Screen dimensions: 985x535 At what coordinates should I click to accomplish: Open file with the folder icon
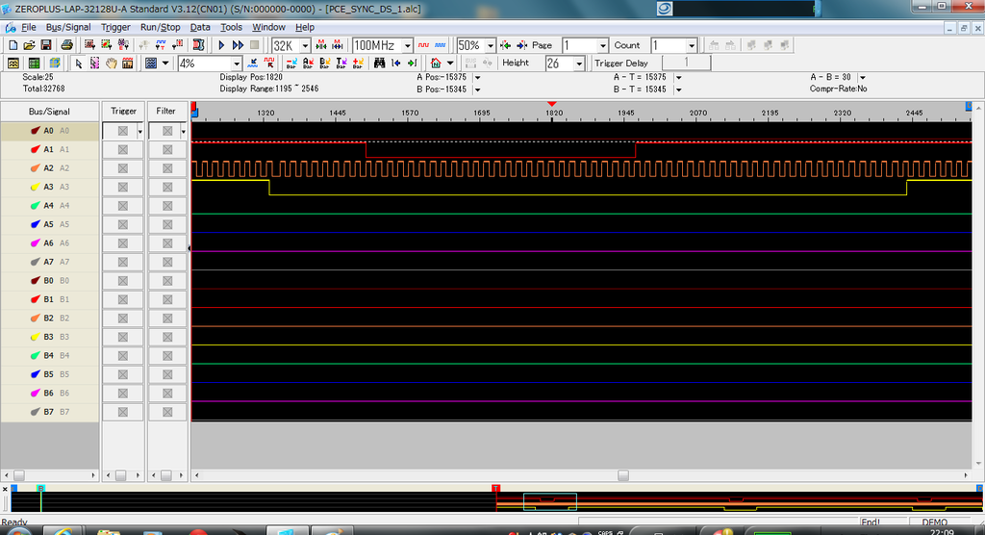(x=30, y=45)
